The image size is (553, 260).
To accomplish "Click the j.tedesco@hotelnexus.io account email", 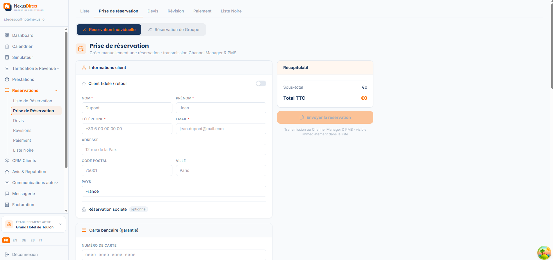I will [x=24, y=19].
